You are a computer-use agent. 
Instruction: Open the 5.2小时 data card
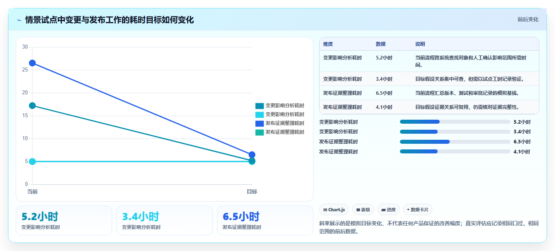point(64,220)
